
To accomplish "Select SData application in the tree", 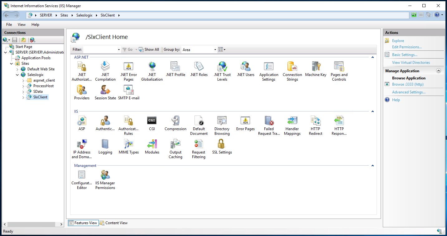I will (38, 92).
